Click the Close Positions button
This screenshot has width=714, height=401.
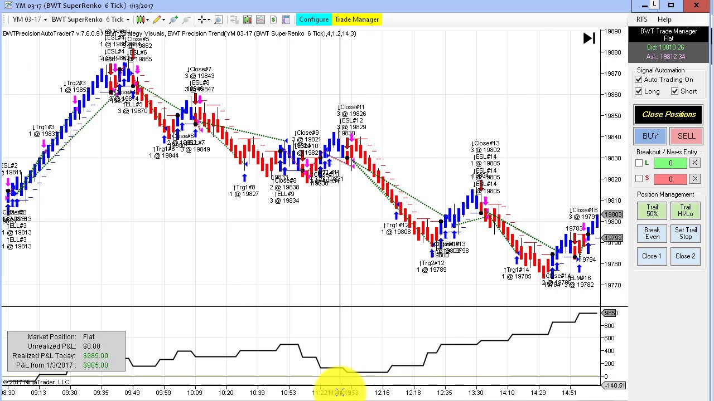click(x=669, y=115)
